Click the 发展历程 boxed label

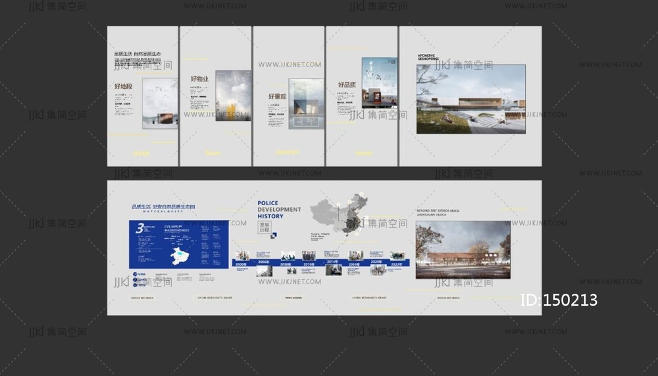coord(264,227)
